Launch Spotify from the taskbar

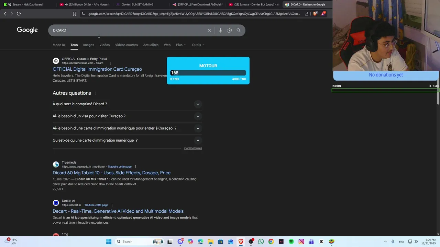291,242
